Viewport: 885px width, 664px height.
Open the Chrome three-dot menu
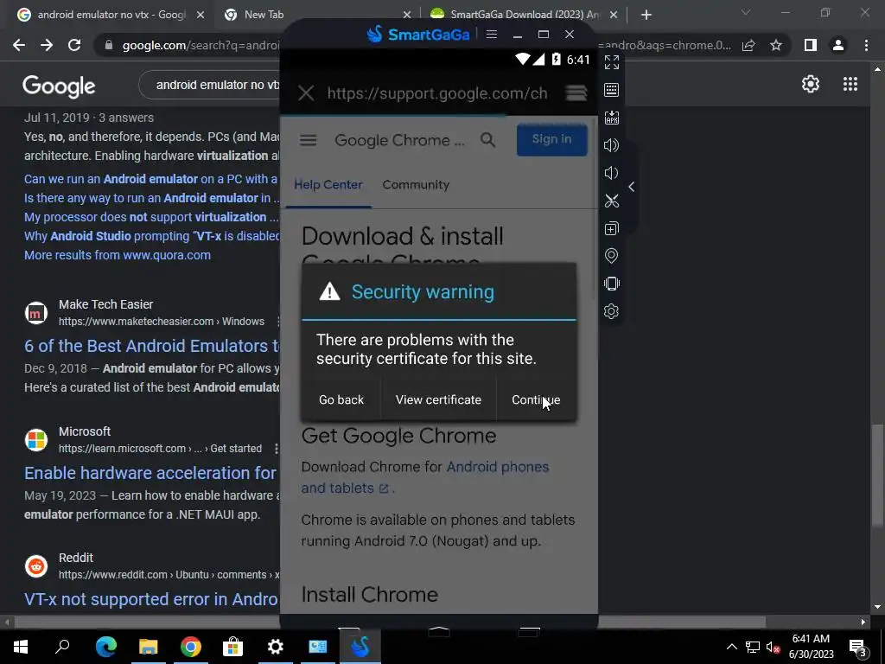point(866,45)
